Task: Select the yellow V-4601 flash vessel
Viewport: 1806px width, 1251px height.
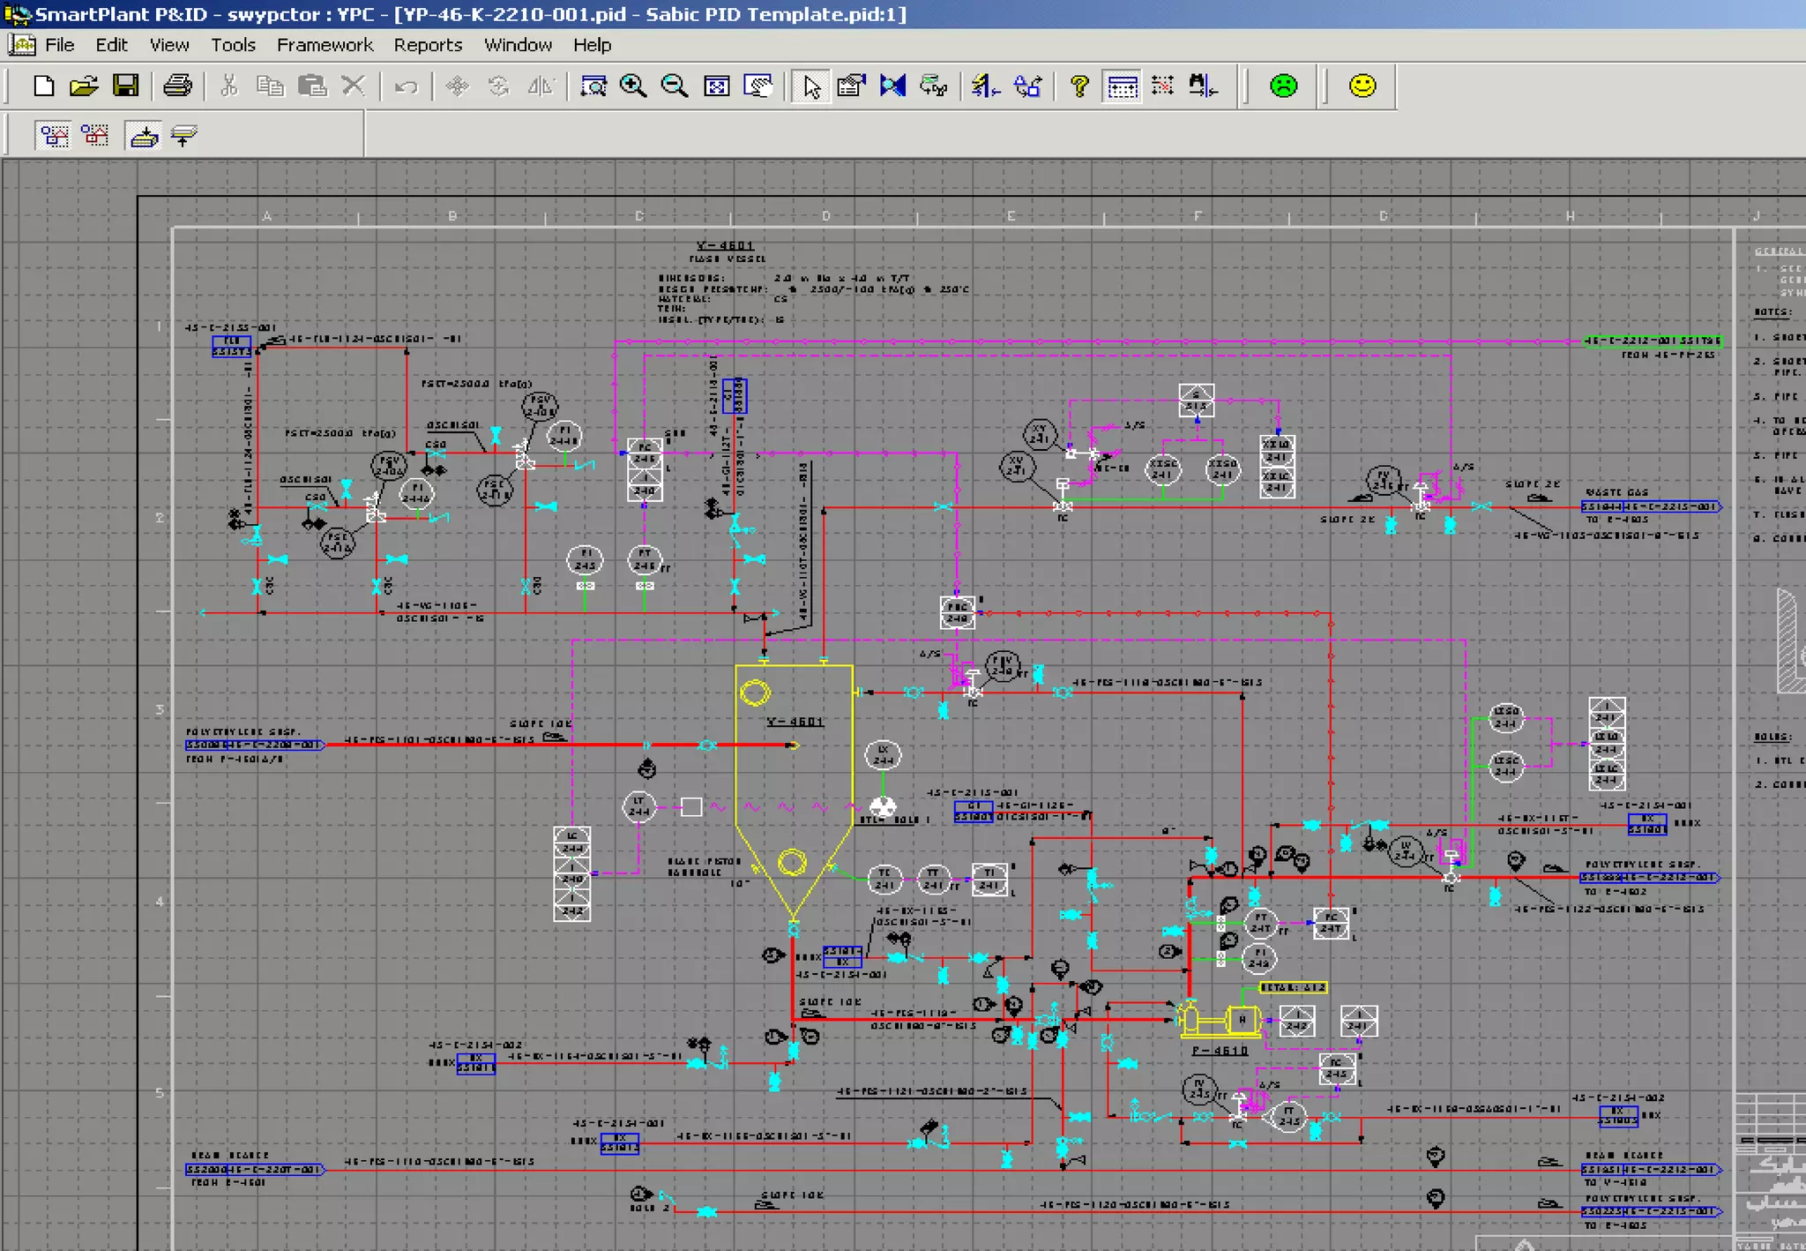Action: (794, 776)
